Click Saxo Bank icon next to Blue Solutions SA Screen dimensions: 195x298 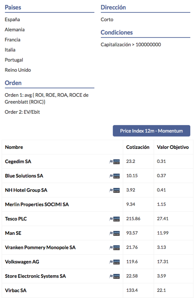pyautogui.click(x=114, y=176)
